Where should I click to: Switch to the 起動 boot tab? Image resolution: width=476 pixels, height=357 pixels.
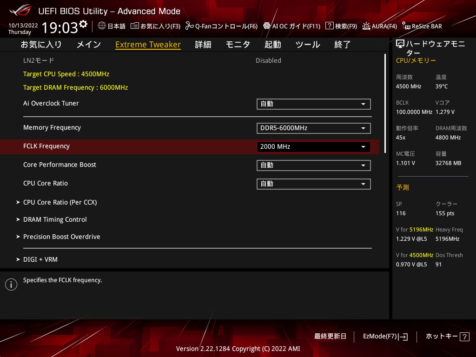coord(273,45)
